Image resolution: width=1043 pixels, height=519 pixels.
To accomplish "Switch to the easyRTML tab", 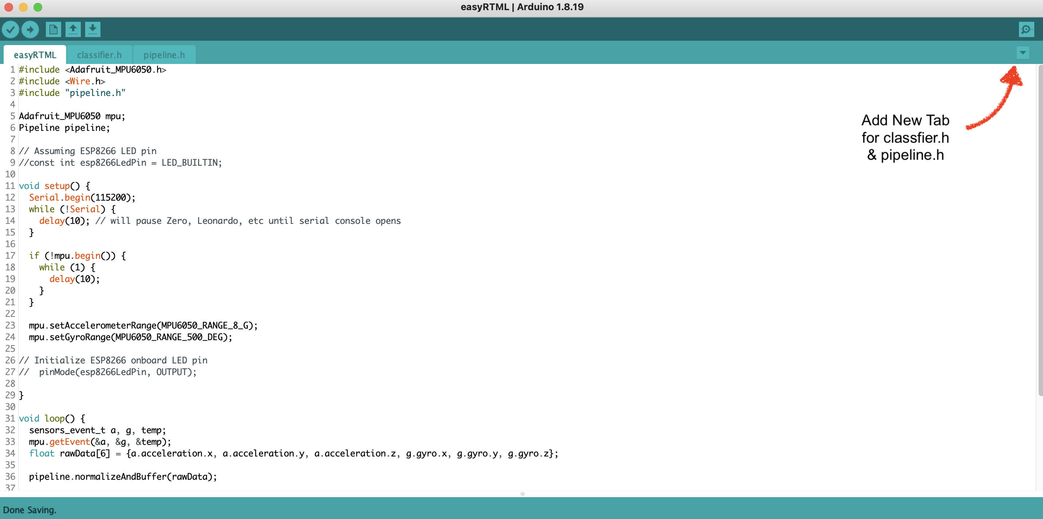I will (35, 55).
